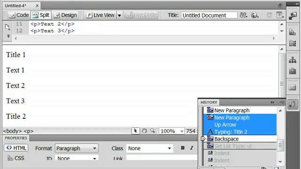Viewport: 301px width, 169px height.
Task: Open the 100% zoom level dropdown
Action: 172,131
